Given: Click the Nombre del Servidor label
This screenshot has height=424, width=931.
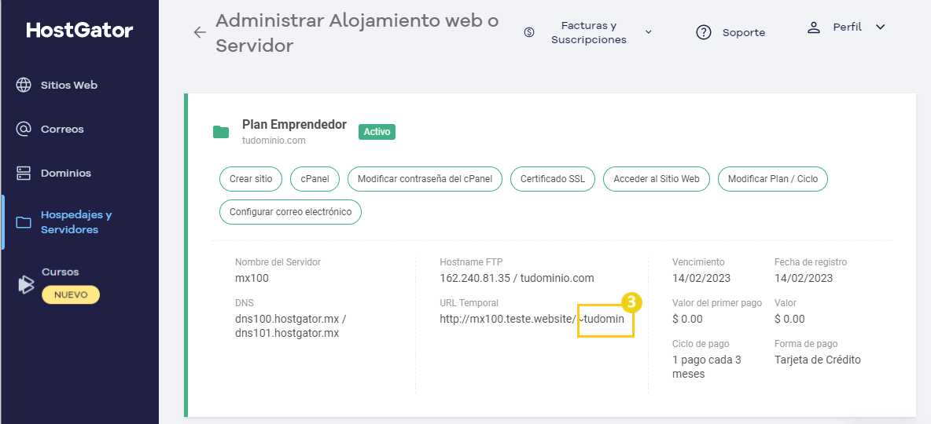Looking at the screenshot, I should coord(278,261).
